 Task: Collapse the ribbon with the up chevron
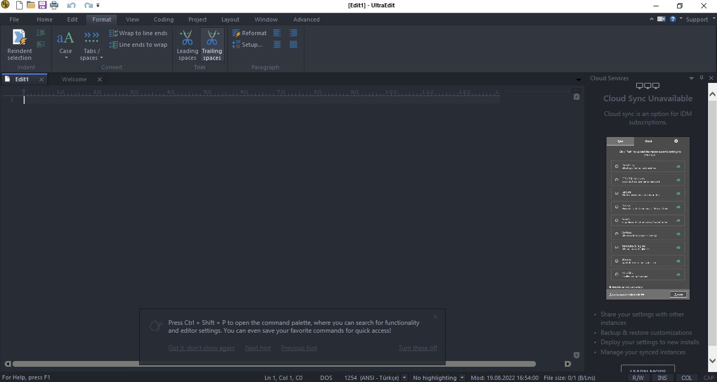651,19
